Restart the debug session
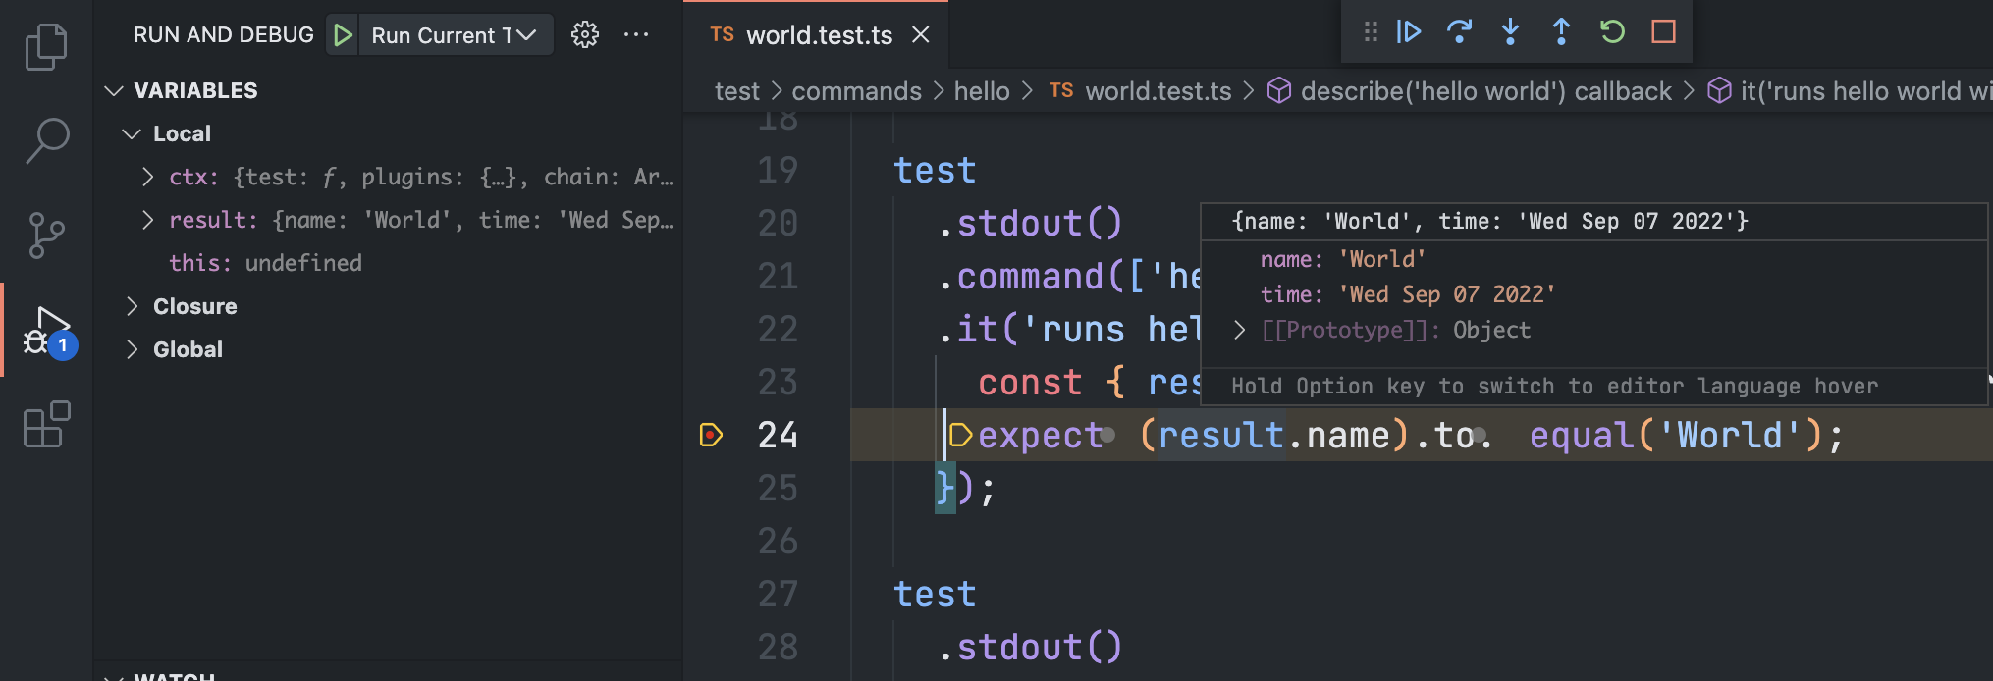Screen dimensions: 1993x681 [x=1612, y=32]
